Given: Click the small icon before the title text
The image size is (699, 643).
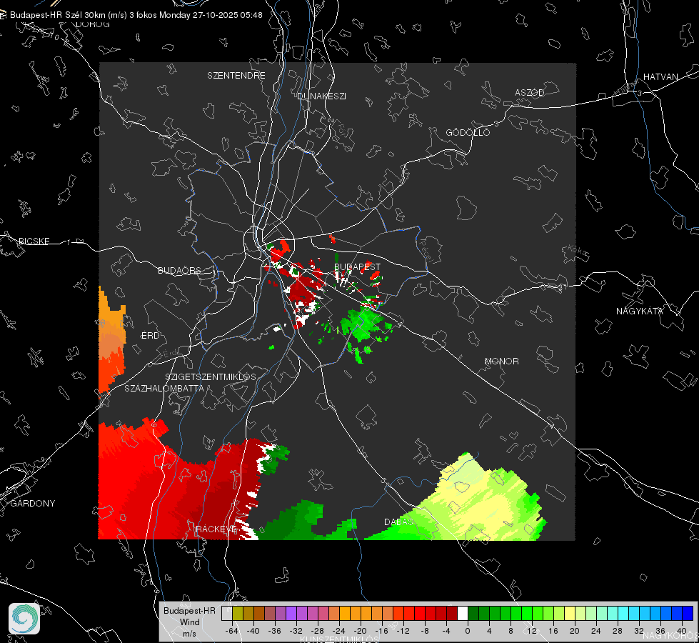Looking at the screenshot, I should point(4,15).
